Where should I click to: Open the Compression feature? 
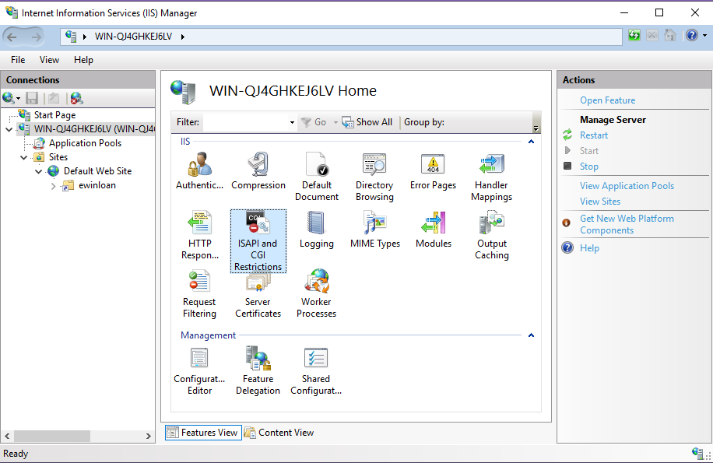point(258,171)
